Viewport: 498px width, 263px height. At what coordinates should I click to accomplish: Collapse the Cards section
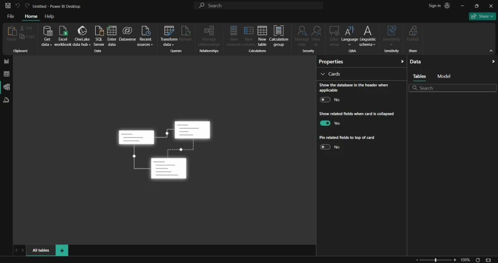pos(323,74)
